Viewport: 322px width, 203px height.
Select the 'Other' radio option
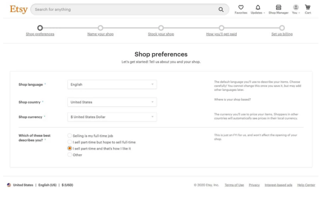tap(70, 155)
